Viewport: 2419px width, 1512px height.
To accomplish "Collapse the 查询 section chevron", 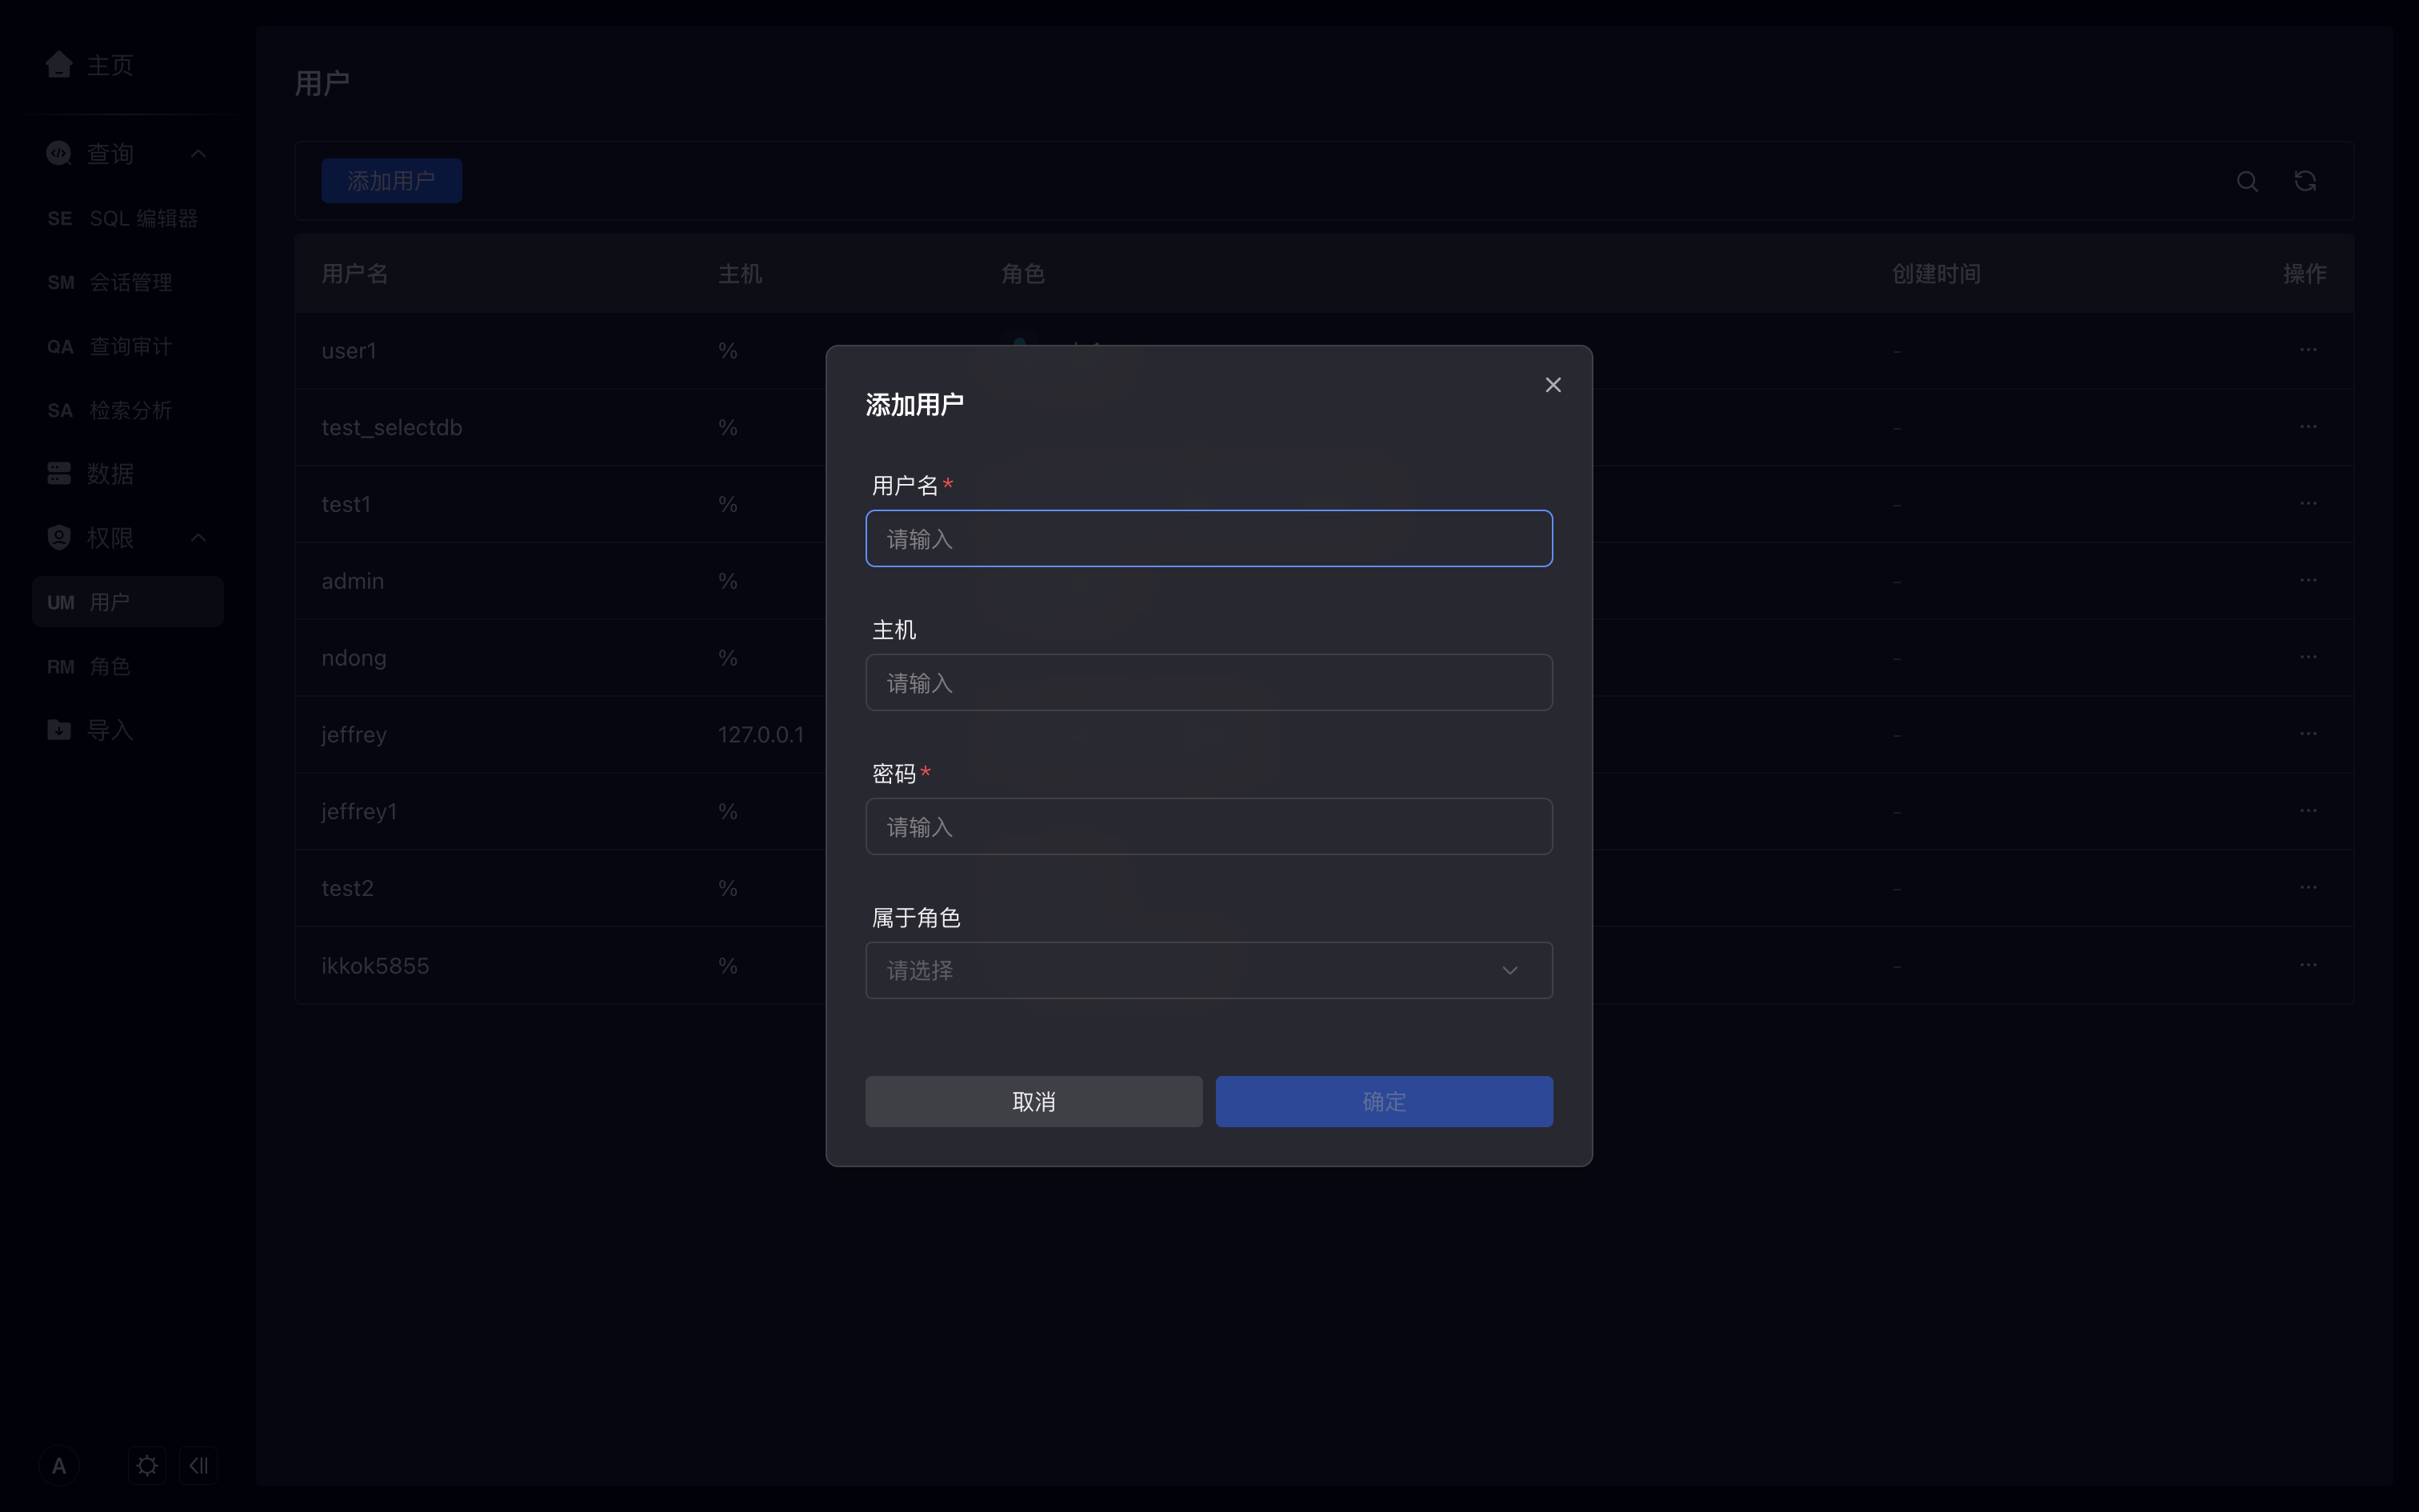I will (x=198, y=154).
